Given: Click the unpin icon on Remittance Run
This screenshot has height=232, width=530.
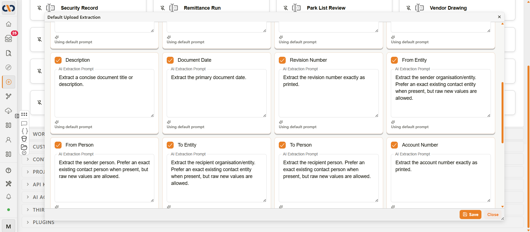Looking at the screenshot, I should coord(163,8).
